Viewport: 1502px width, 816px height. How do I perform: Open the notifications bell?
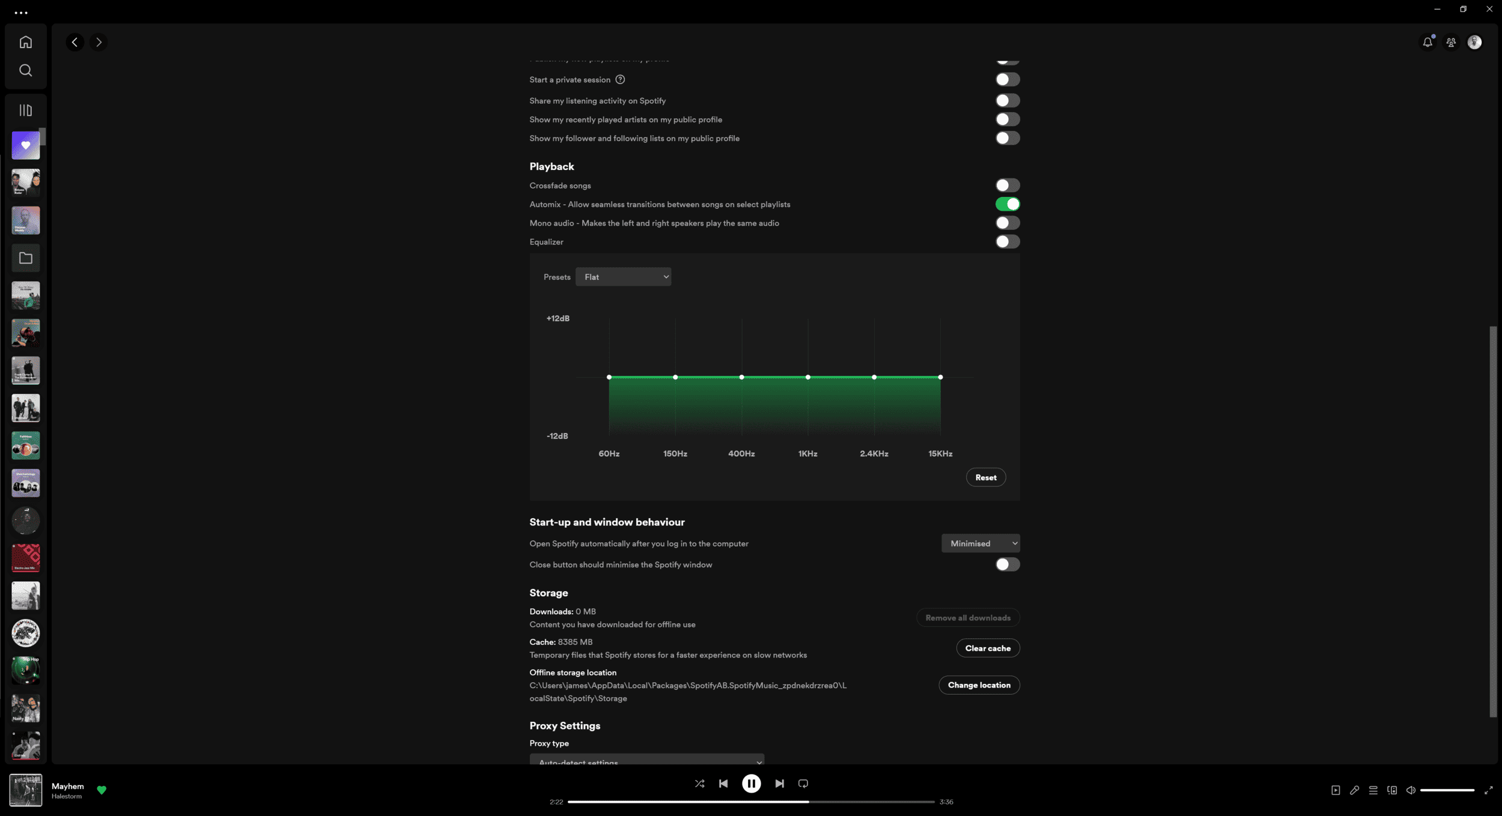[1428, 42]
